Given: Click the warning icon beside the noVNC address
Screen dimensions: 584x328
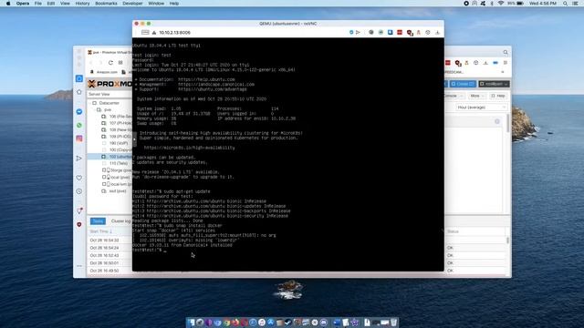Looking at the screenshot, I should (x=154, y=33).
